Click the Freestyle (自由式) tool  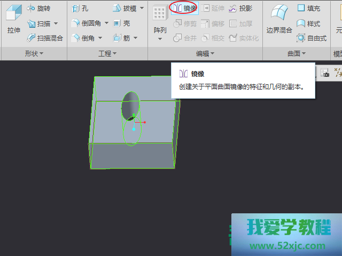coord(310,38)
